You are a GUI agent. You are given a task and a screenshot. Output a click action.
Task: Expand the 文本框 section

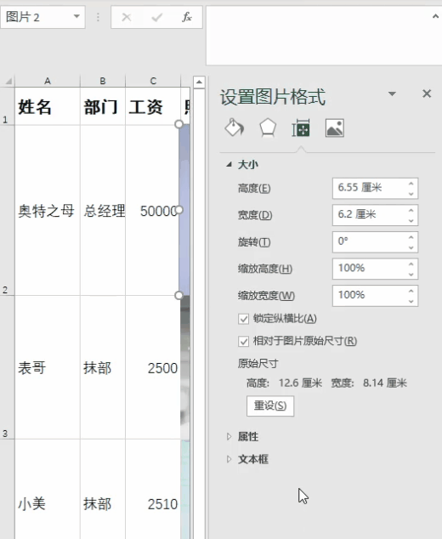pyautogui.click(x=229, y=459)
